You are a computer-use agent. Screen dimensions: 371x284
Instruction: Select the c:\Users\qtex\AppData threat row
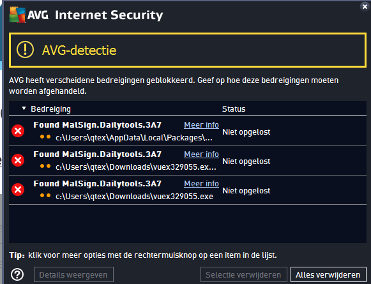click(x=188, y=131)
